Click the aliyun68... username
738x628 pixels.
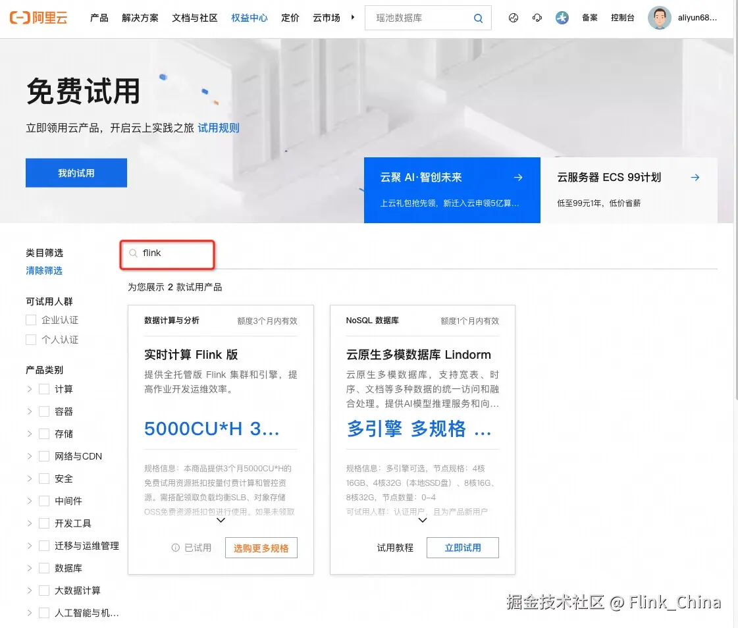click(697, 18)
